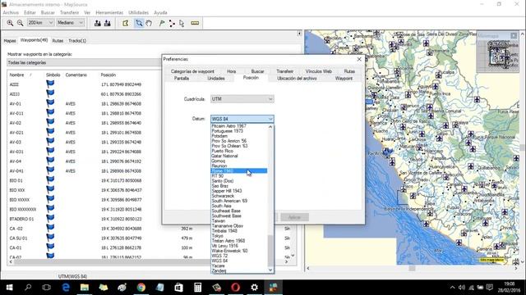Select the AV-02 waypoint row
Image resolution: width=526 pixels, height=295 pixels.
pyautogui.click(x=84, y=123)
